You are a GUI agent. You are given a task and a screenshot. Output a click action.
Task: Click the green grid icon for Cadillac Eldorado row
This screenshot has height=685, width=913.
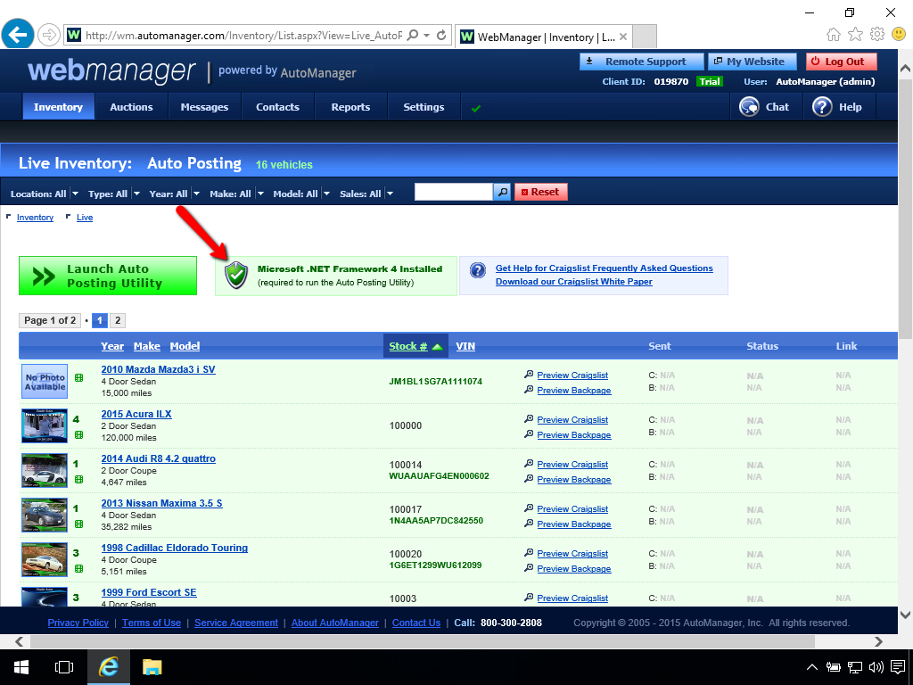click(x=79, y=568)
